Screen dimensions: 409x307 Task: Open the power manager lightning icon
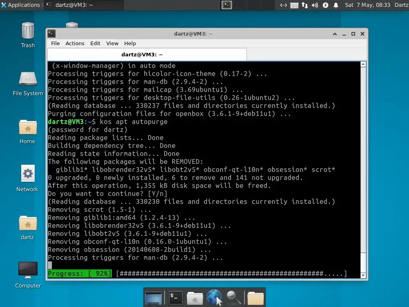325,5
